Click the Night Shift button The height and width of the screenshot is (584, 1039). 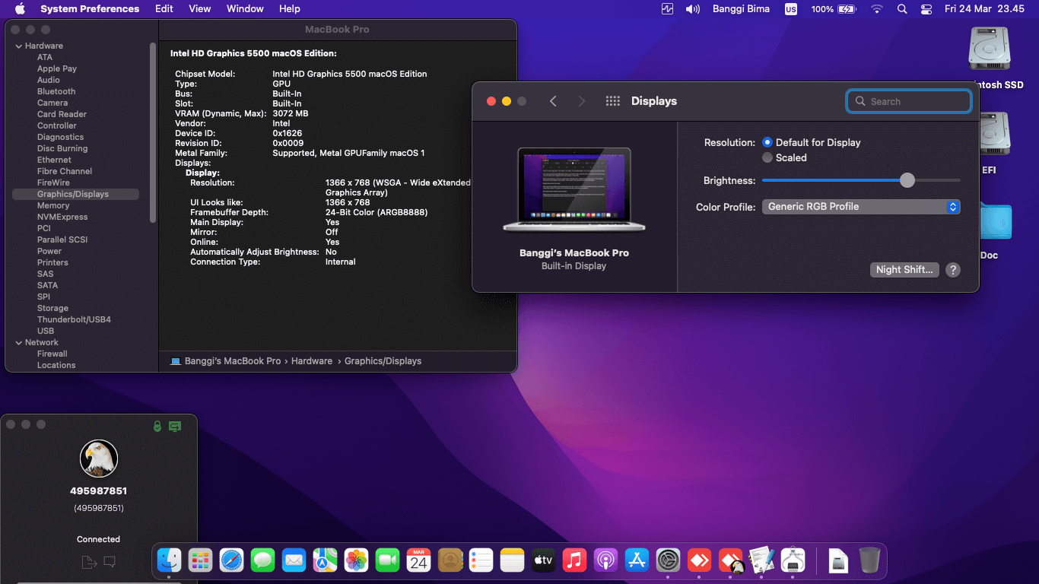tap(904, 269)
